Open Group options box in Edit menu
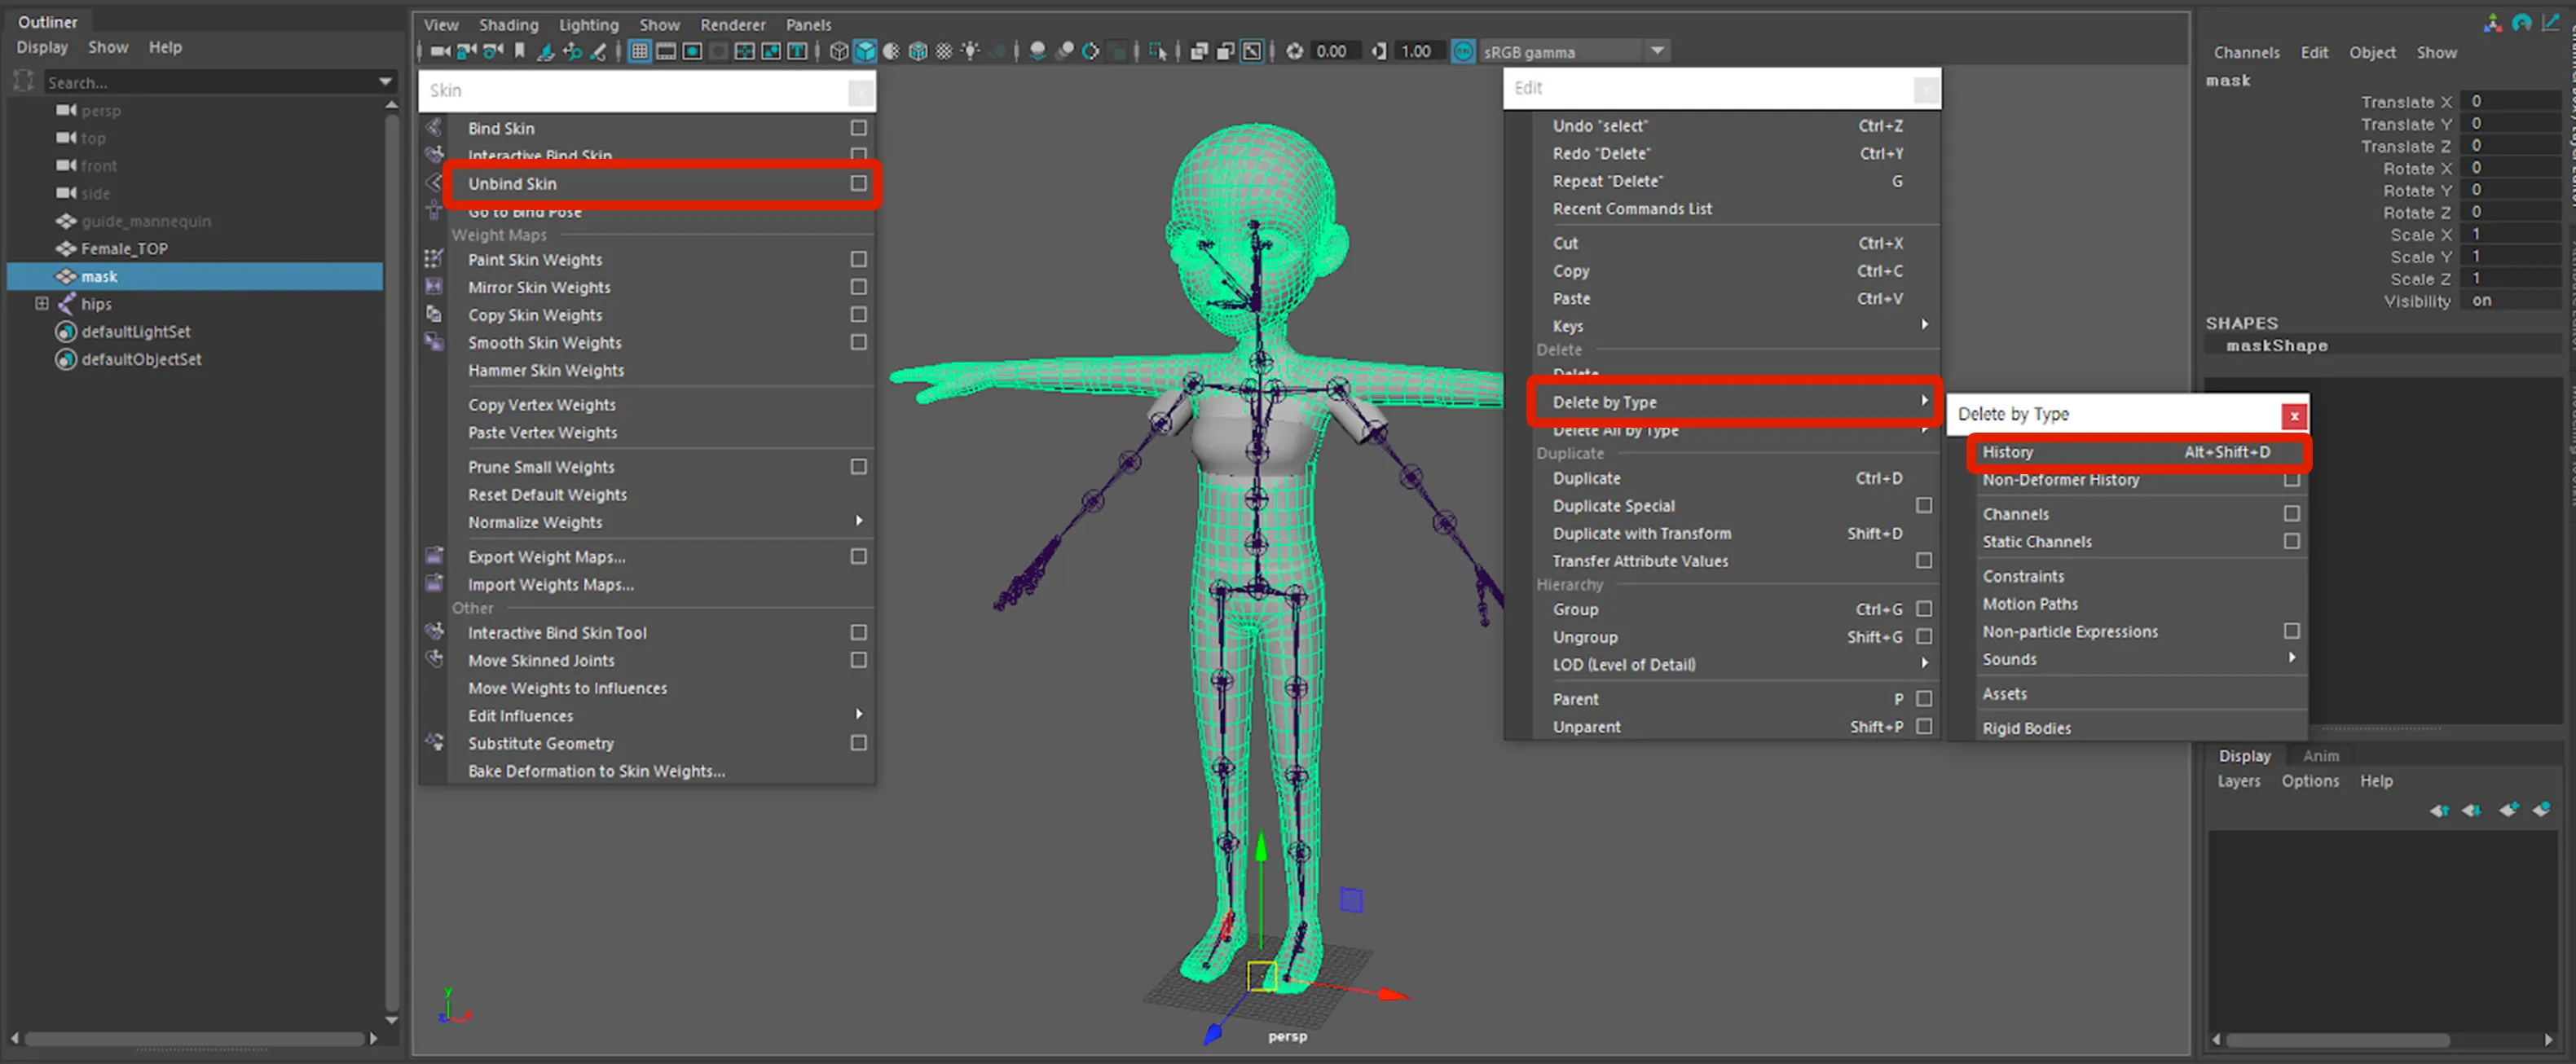 point(1923,609)
